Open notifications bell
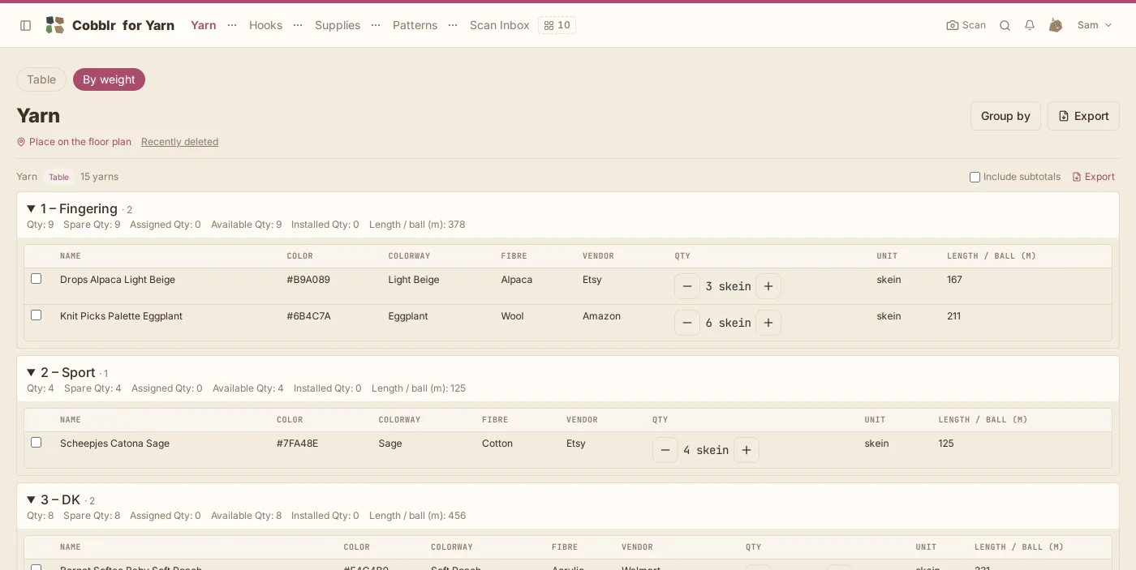Viewport: 1136px width, 570px height. 1030,25
